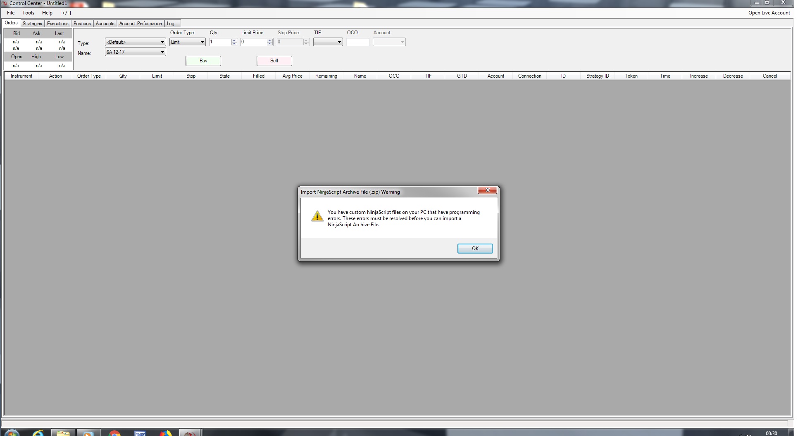
Task: Sort by the Instrument column header
Action: 21,76
